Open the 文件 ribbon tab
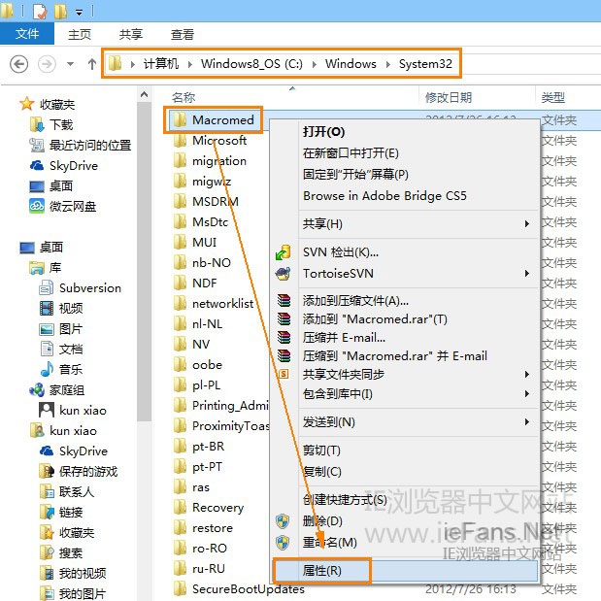Viewport: 601px width, 601px height. tap(27, 34)
